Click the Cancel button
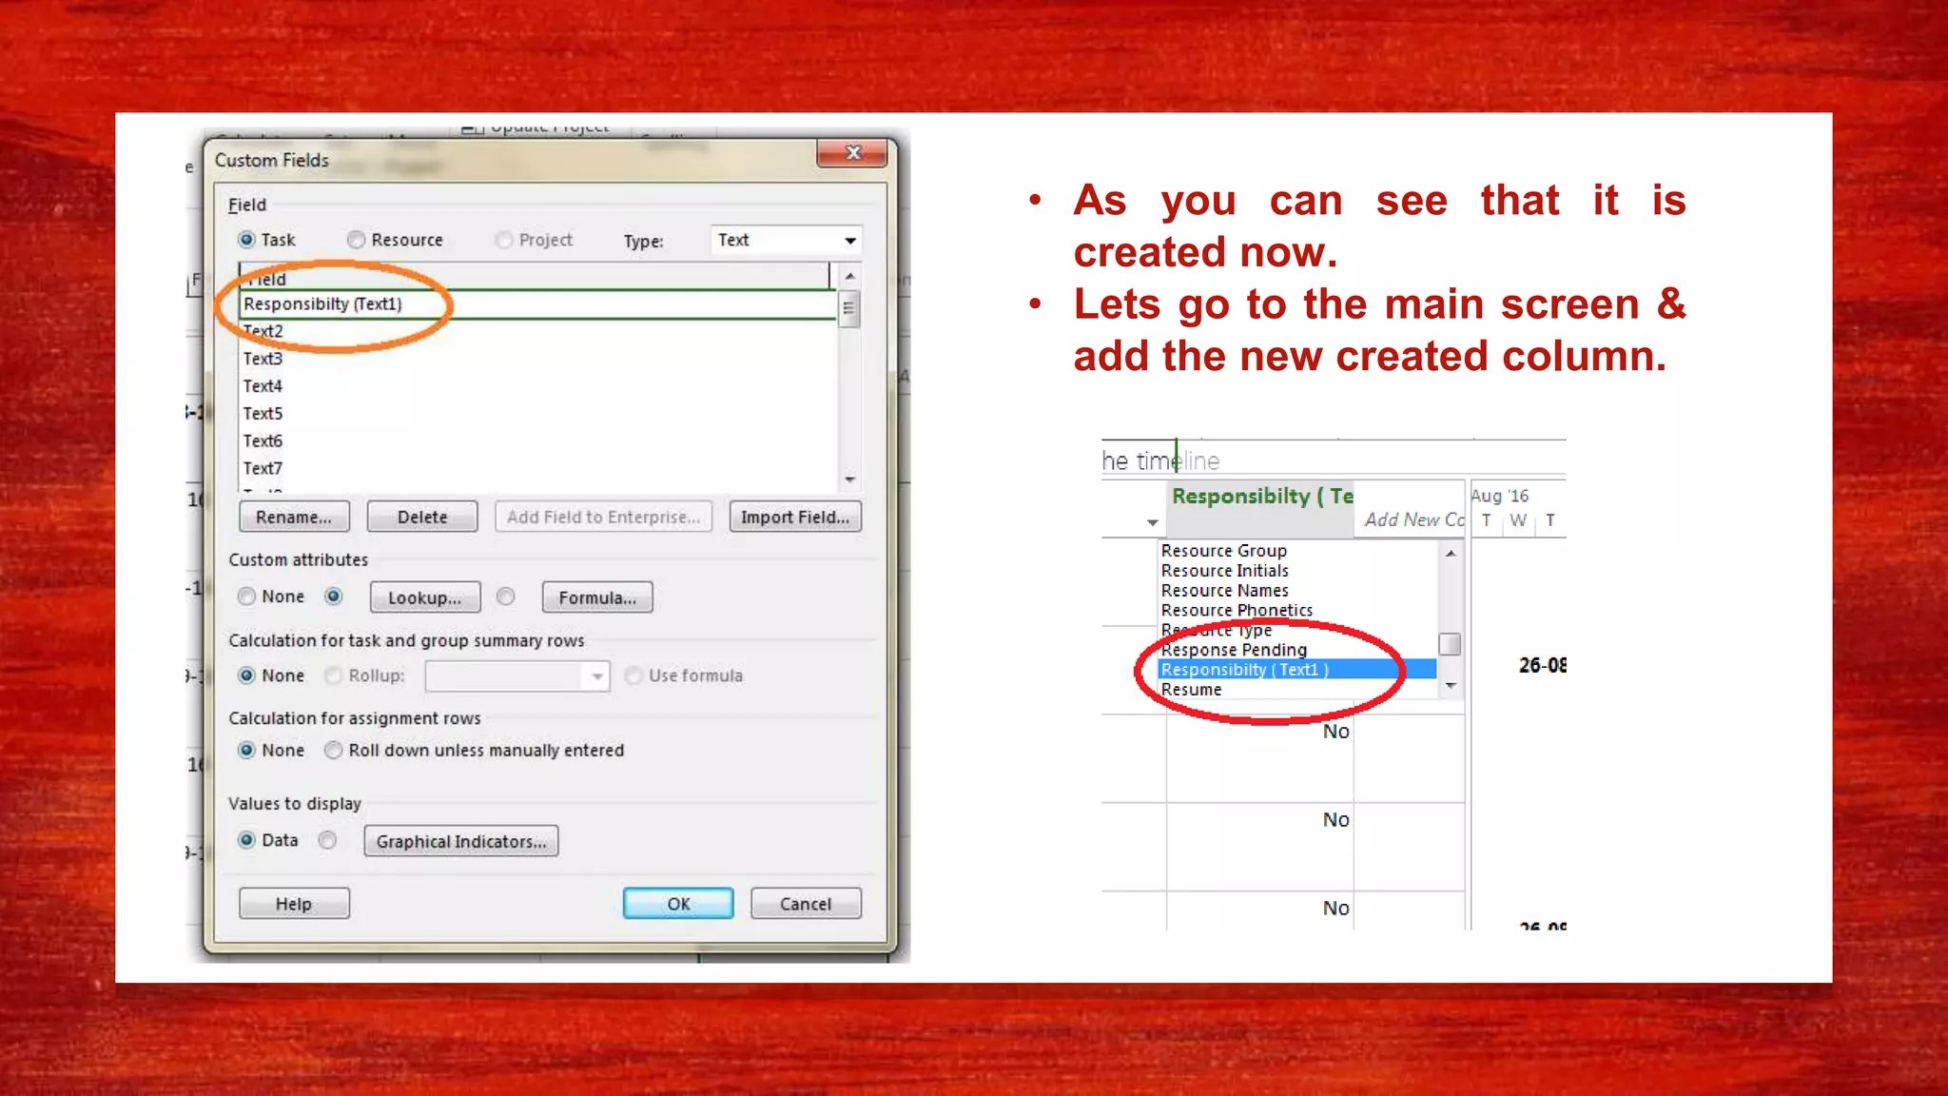The width and height of the screenshot is (1948, 1096). click(806, 904)
